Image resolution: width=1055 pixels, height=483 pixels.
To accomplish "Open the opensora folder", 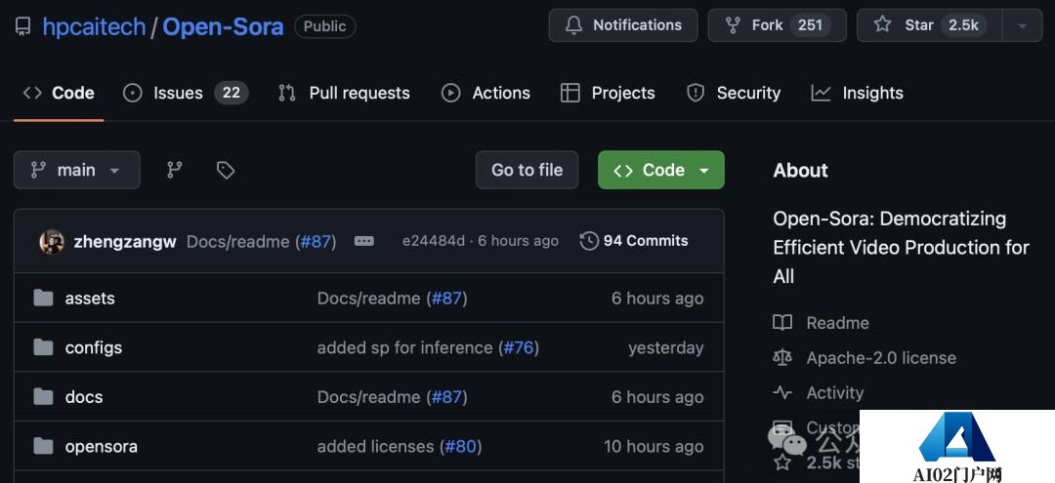I will 102,447.
